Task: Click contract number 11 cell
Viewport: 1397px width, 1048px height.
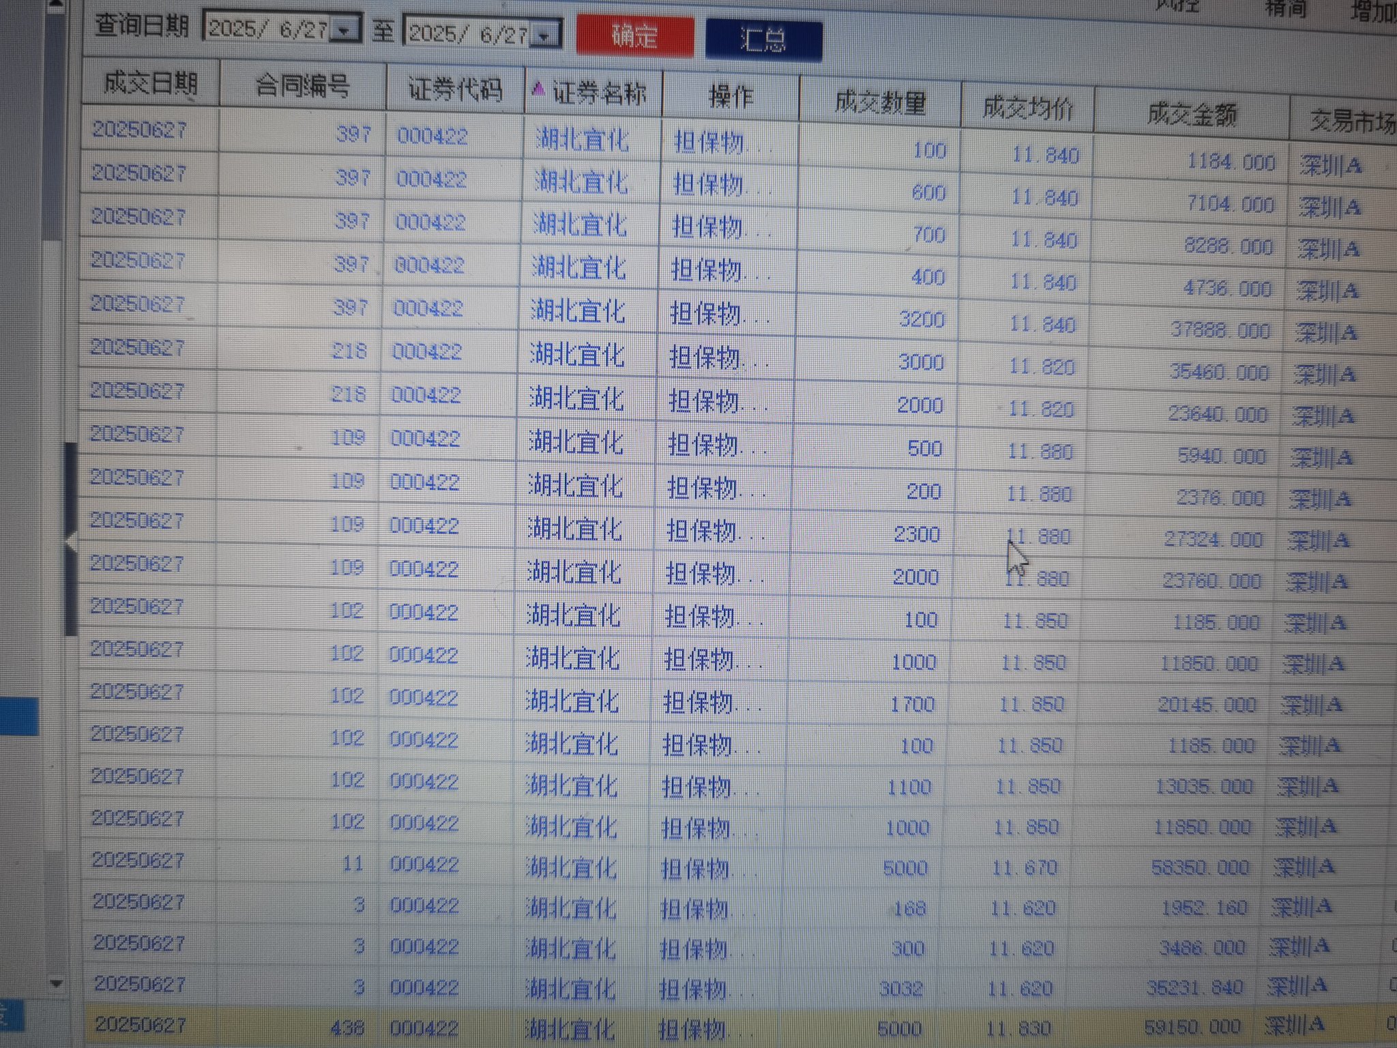Action: [x=352, y=864]
